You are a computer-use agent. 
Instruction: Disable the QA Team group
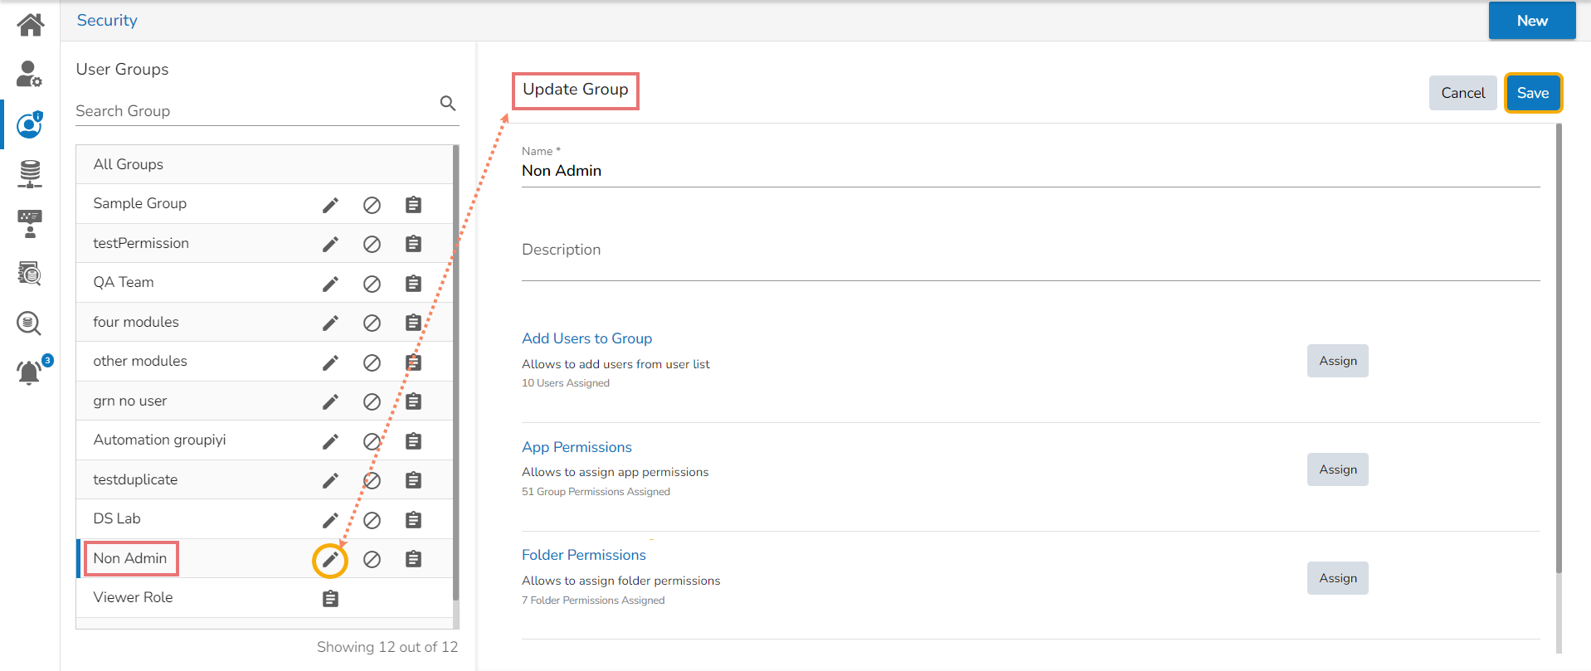point(372,284)
